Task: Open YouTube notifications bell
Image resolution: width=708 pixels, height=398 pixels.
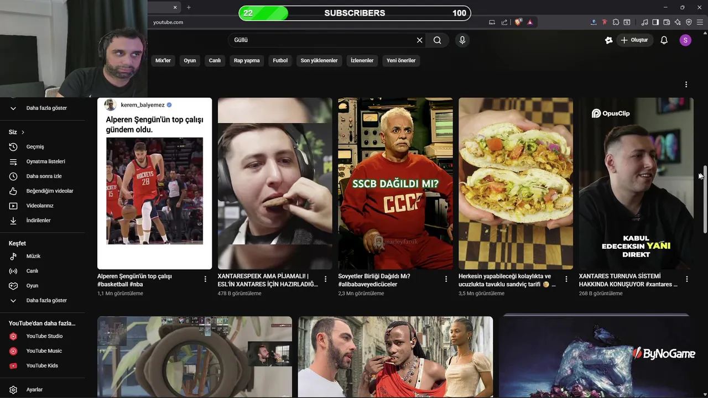Action: coord(664,40)
